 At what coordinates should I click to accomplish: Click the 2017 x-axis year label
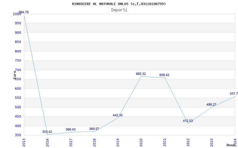[71, 143]
